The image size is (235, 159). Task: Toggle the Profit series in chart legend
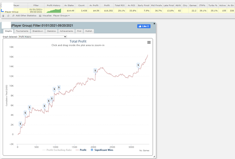click(81, 150)
